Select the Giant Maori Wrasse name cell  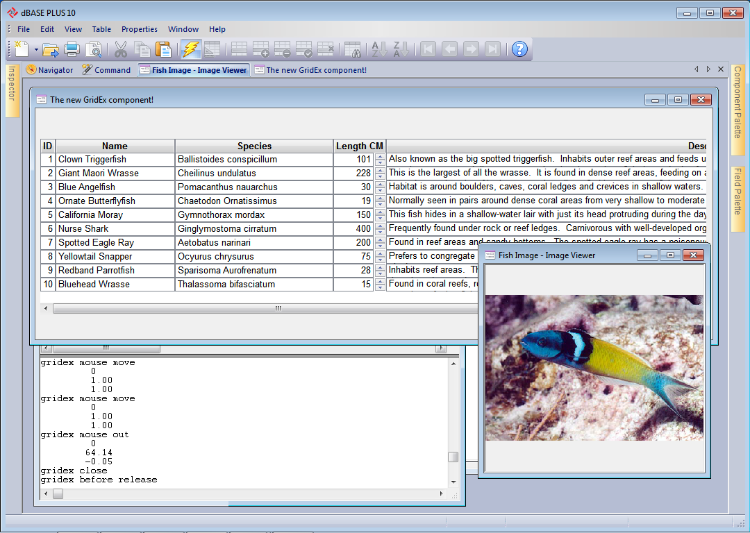tap(115, 173)
